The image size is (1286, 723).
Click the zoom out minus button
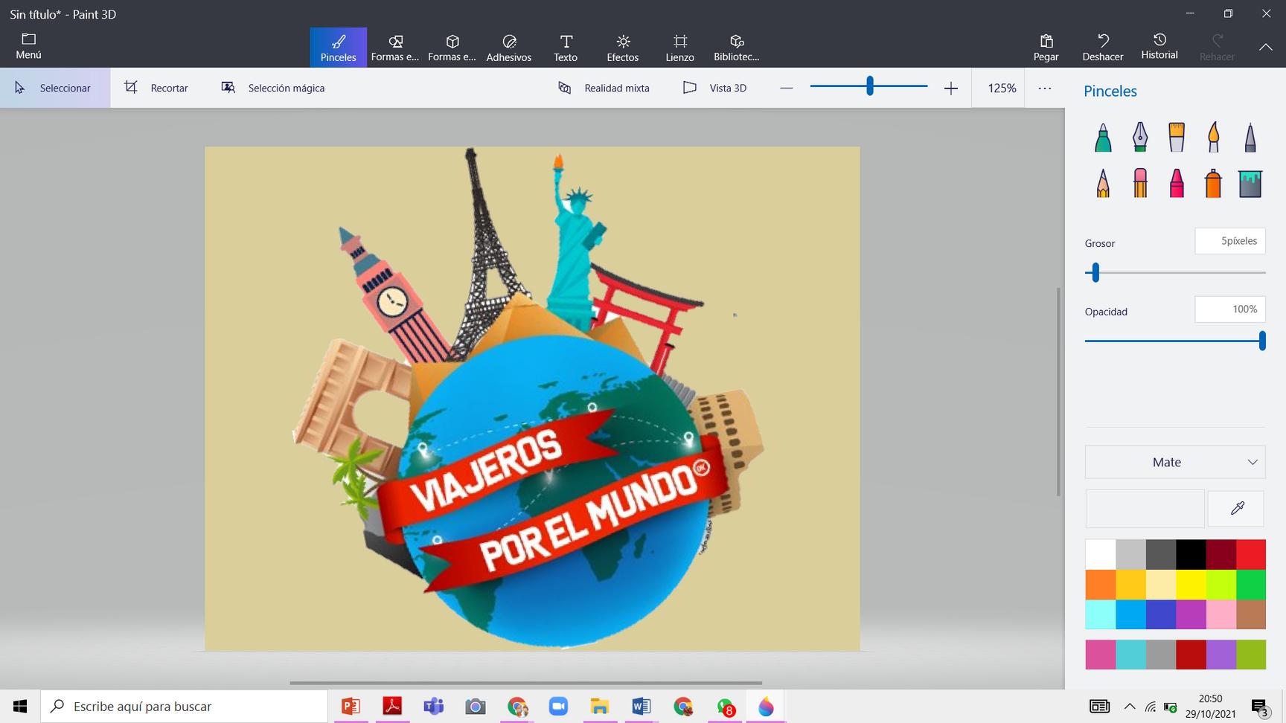787,88
